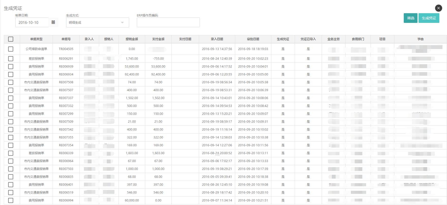
Task: Click the 录入人 column header
Action: [89, 39]
